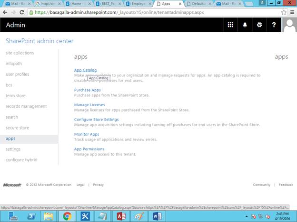This screenshot has width=297, height=222.
Task: Open the App Permissions link
Action: coord(89,149)
